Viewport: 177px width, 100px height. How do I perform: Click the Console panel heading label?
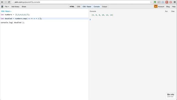point(93,11)
